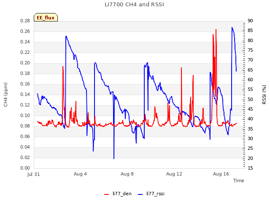
Task: Select the CH4 (ppm) axis title
Action: [5, 95]
